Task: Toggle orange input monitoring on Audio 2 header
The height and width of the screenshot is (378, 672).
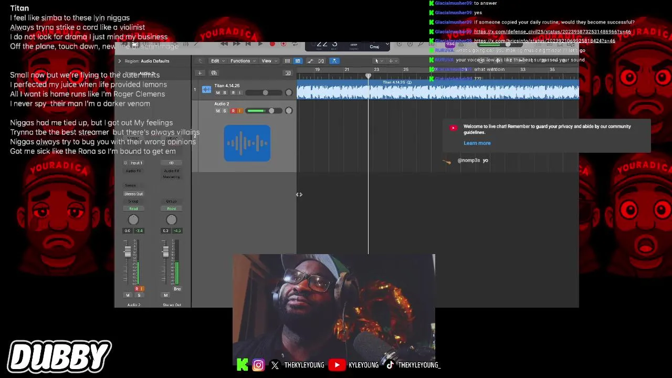Action: 240,111
